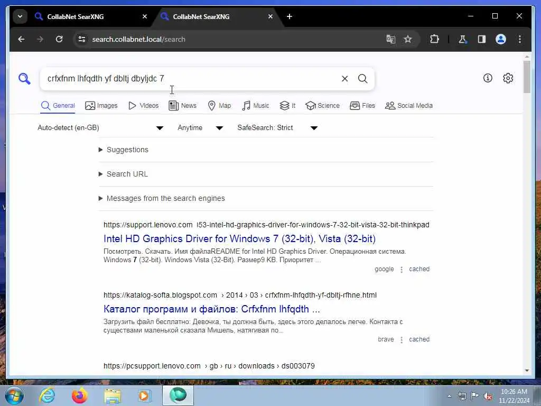Click the support.lenovo.com result URL

coord(266,225)
